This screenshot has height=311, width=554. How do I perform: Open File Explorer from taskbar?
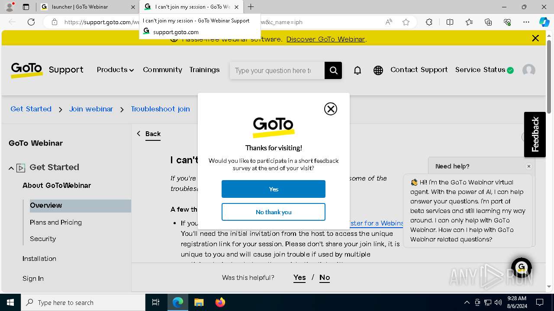pos(199,302)
